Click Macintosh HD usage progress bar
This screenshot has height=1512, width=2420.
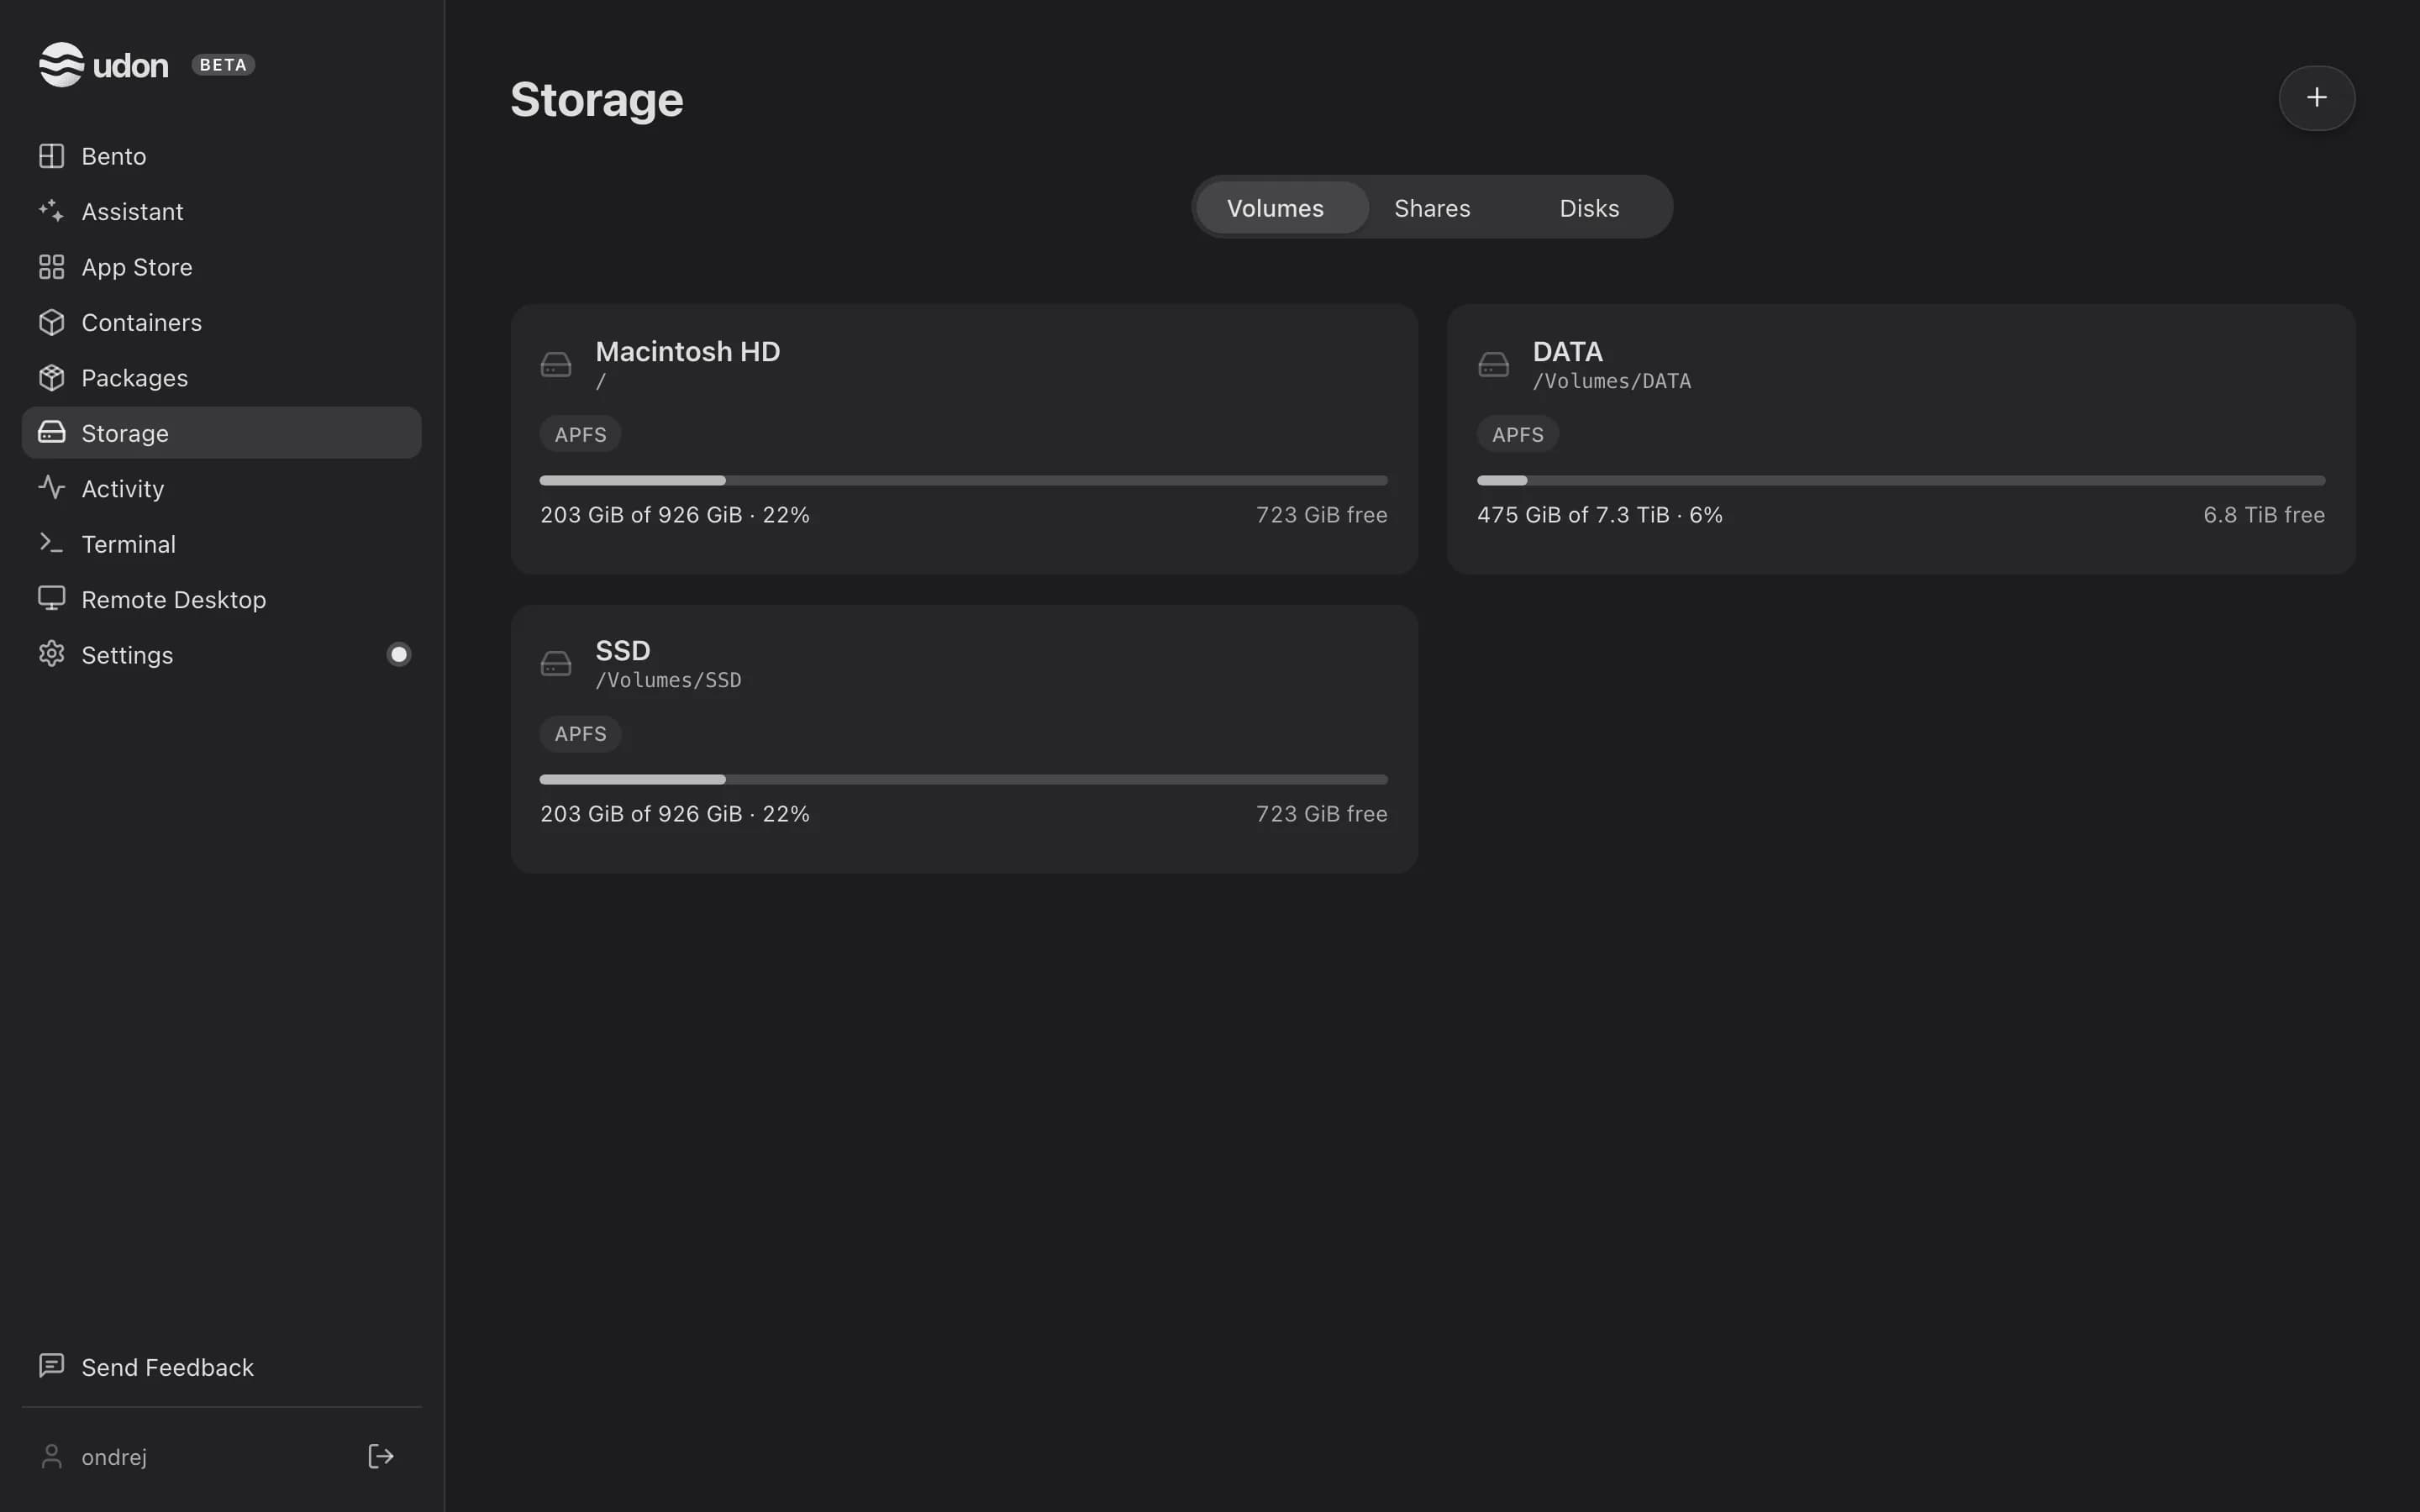pyautogui.click(x=963, y=481)
